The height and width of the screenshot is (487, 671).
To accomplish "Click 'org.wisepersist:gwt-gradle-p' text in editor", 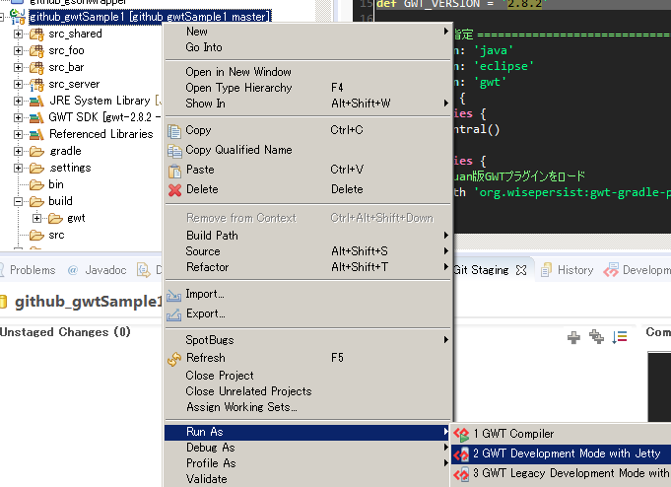I will point(572,193).
